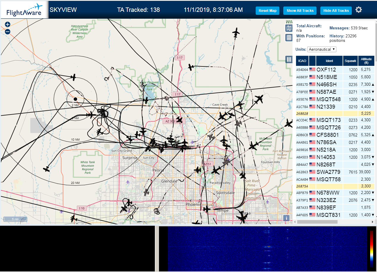Select the SWA2779 aircraft row

click(x=335, y=172)
